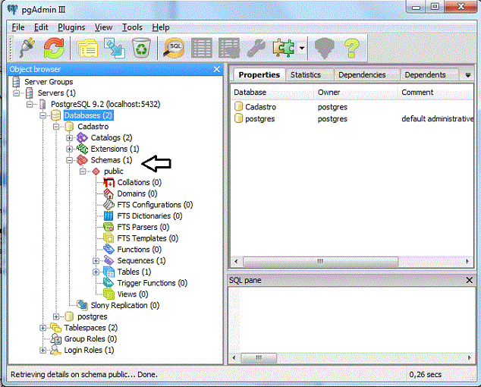The height and width of the screenshot is (387, 481).
Task: Open the SQL query tool icon
Action: pyautogui.click(x=174, y=48)
